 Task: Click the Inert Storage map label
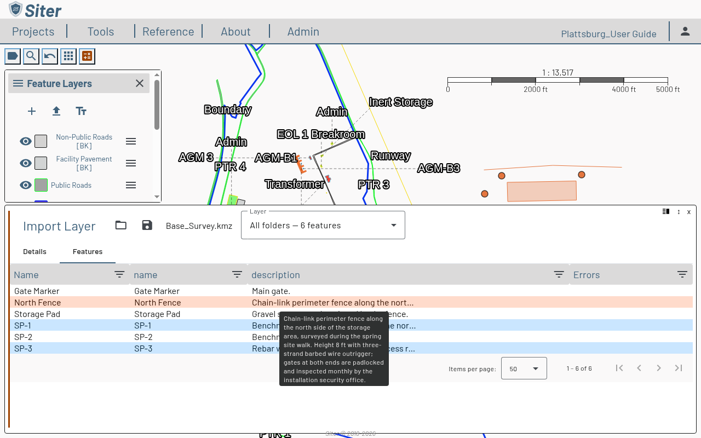401,102
